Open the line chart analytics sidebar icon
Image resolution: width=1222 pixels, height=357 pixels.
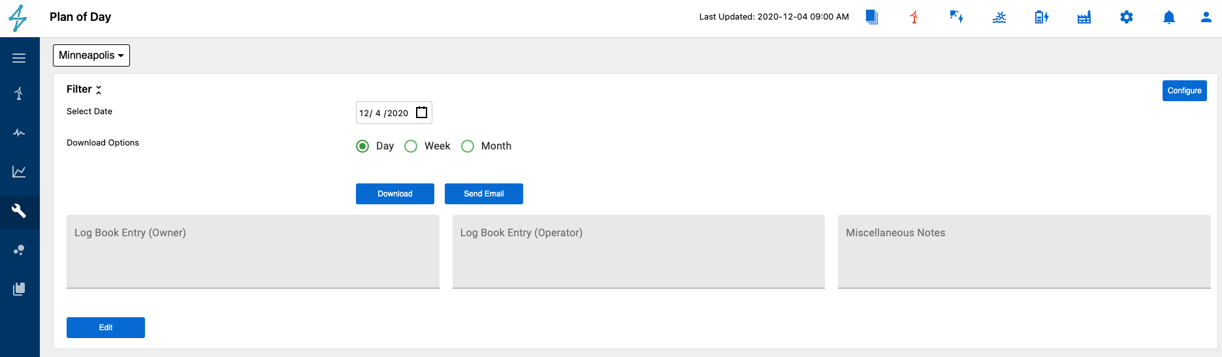pyautogui.click(x=19, y=172)
